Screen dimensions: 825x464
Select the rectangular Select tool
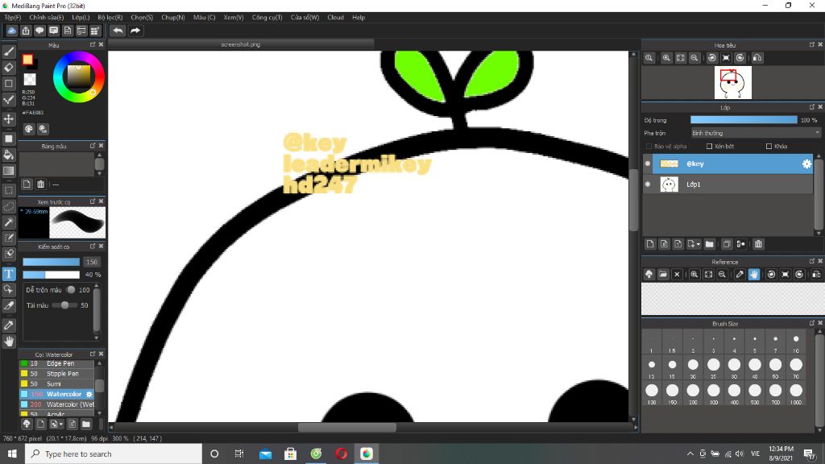[x=9, y=190]
